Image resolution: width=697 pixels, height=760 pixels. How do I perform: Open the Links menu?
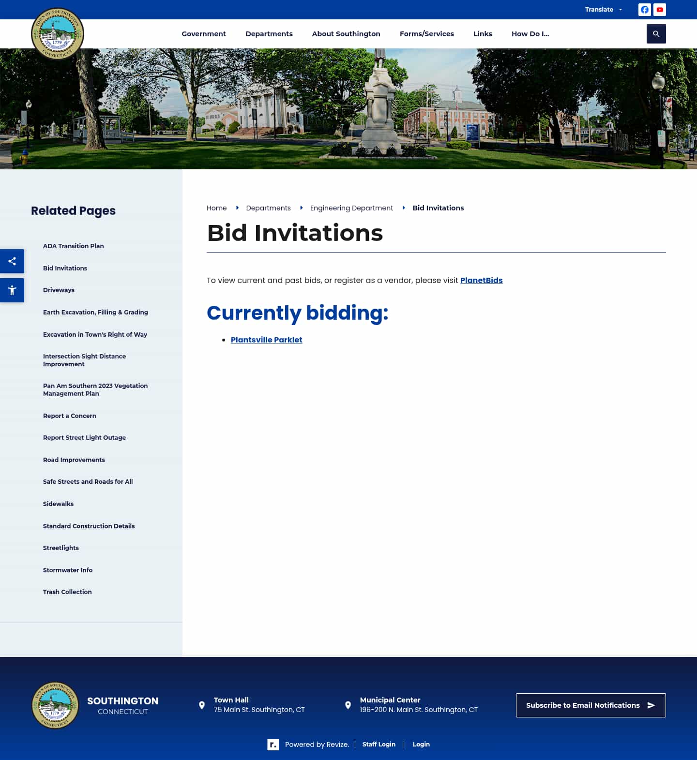tap(483, 34)
